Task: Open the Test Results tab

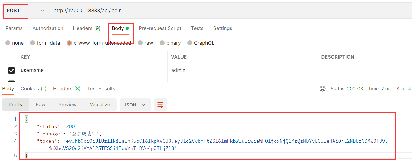Action: tap(101, 88)
